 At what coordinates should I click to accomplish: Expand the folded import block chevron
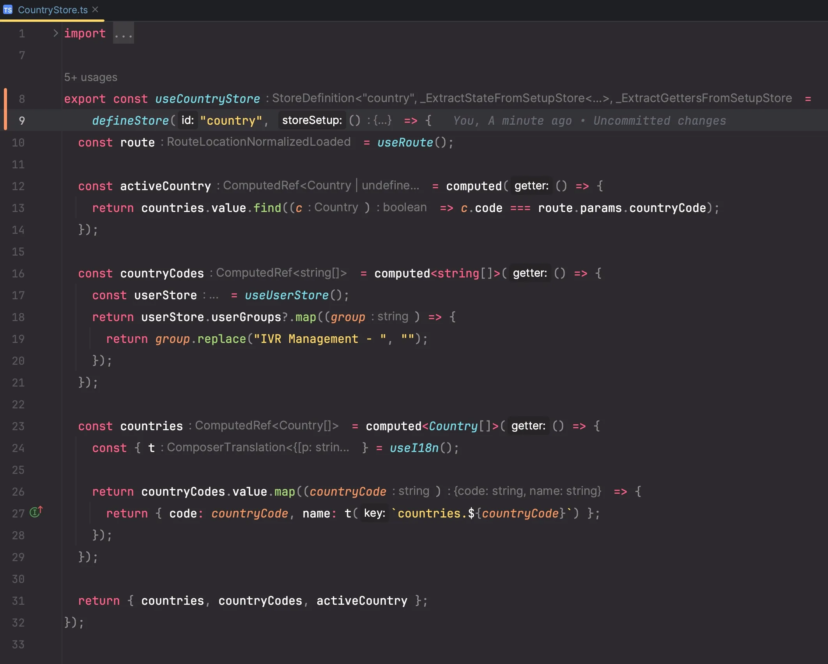point(55,33)
